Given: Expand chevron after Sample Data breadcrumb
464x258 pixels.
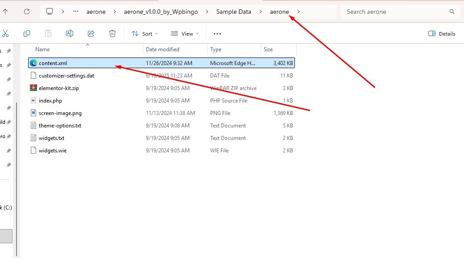Looking at the screenshot, I should [261, 12].
